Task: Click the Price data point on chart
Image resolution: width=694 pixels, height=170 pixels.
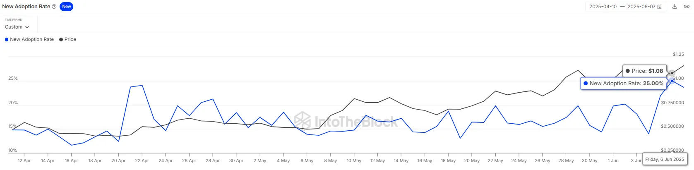Action: (672, 73)
